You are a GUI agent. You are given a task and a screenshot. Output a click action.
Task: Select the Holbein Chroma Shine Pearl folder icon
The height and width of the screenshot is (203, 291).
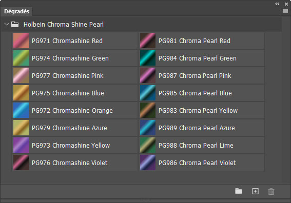click(x=15, y=24)
